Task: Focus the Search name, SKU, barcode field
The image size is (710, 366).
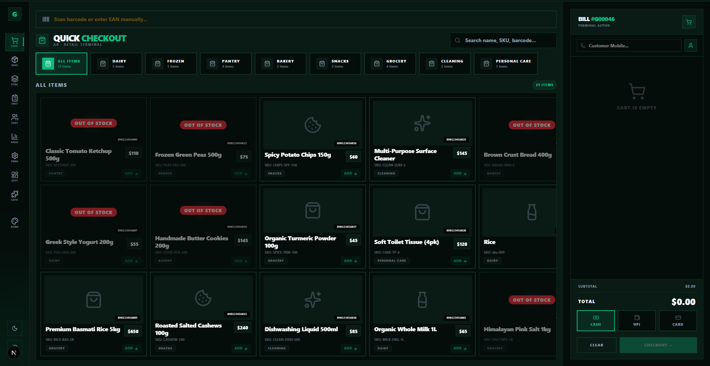Action: pos(503,40)
